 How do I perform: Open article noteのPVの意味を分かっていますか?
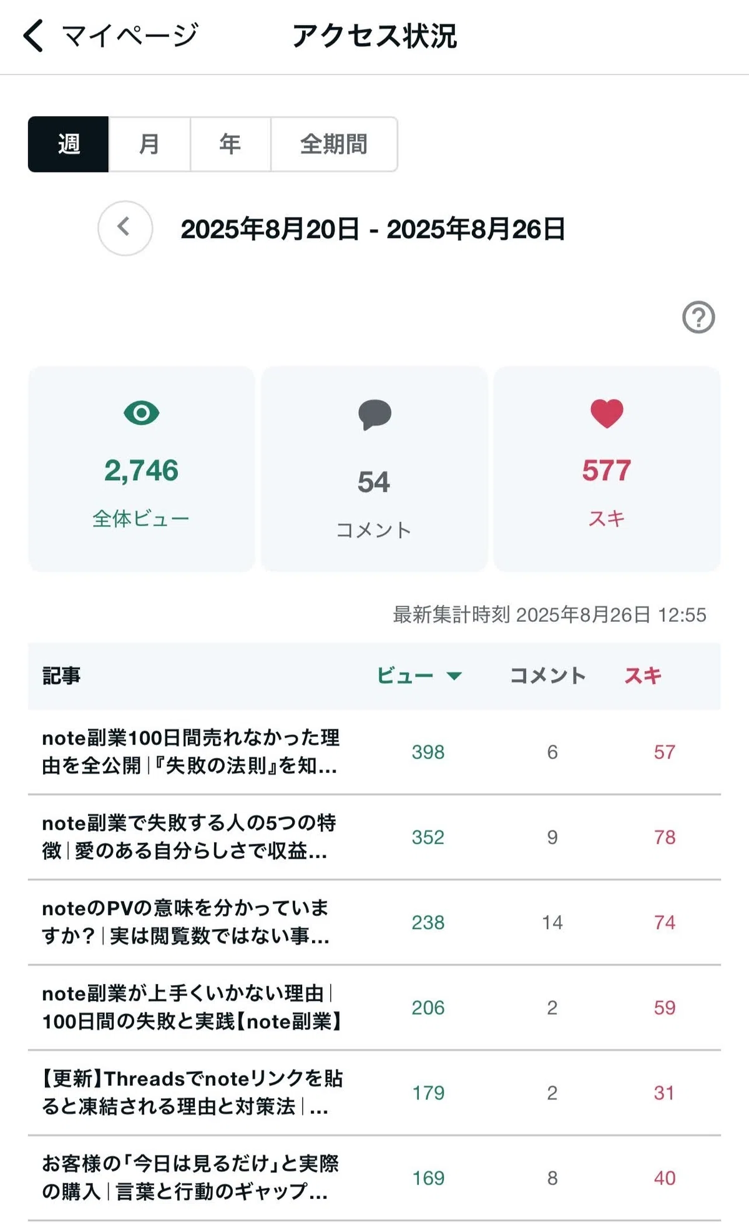tap(186, 922)
